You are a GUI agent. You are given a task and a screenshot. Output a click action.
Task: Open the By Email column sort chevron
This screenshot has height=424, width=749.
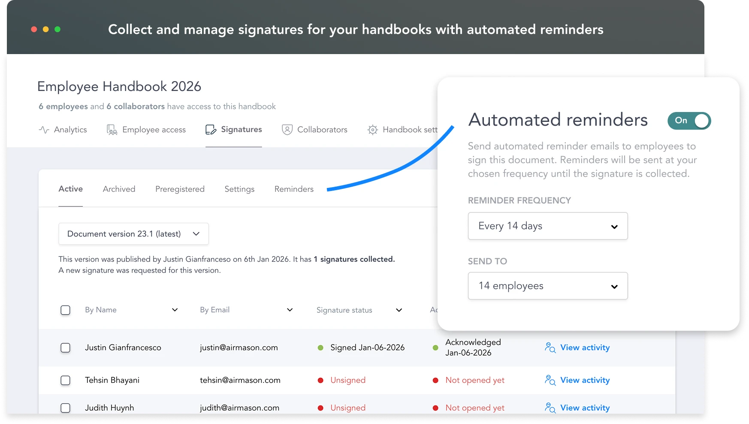coord(290,310)
